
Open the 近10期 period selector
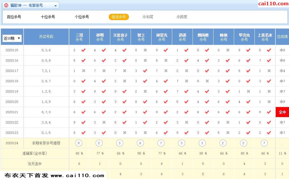coord(12,38)
